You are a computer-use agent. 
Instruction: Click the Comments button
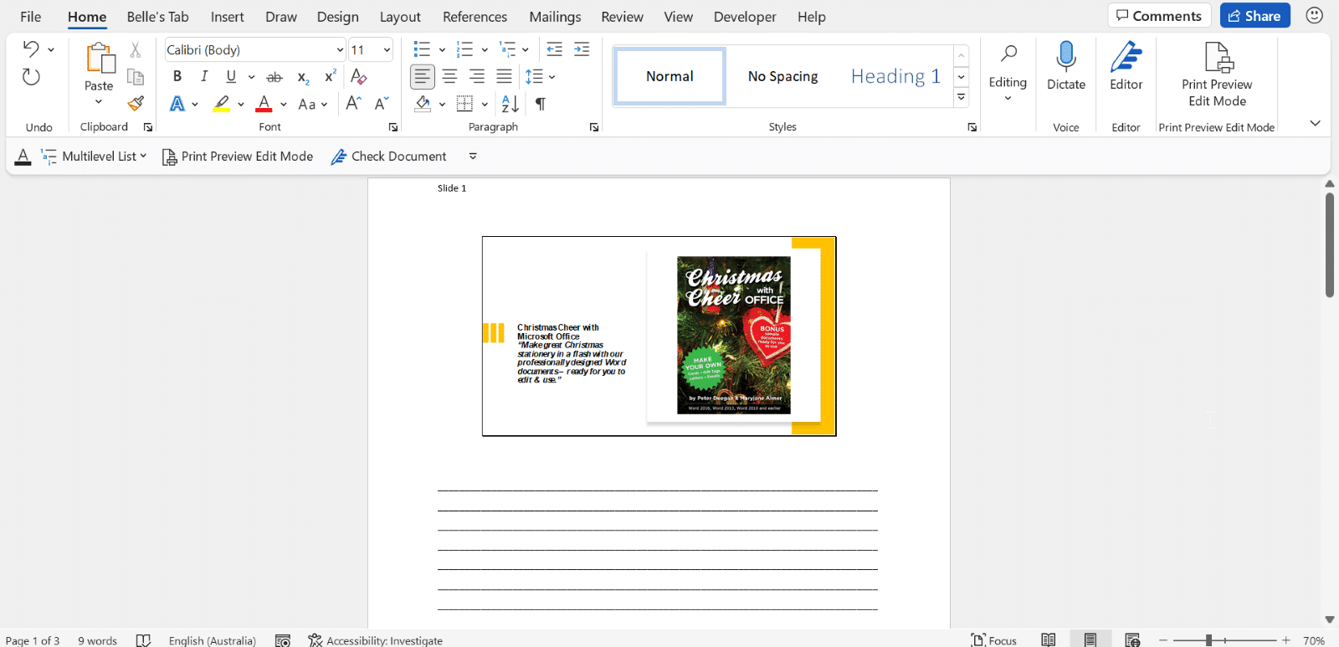point(1159,16)
